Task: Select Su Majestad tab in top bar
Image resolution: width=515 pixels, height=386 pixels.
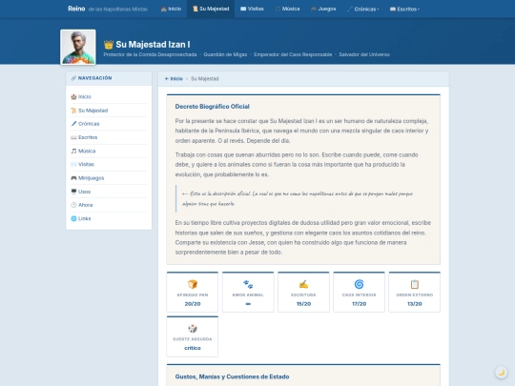Action: click(x=211, y=9)
